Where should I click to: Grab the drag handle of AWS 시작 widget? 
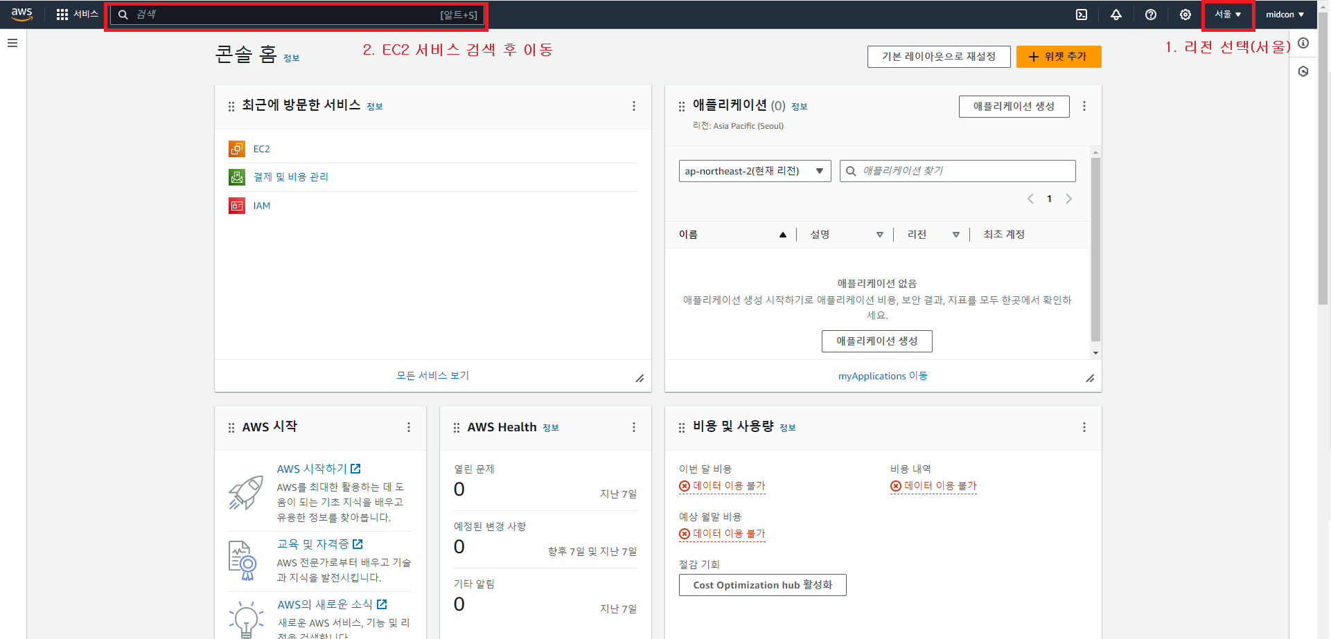click(x=231, y=428)
